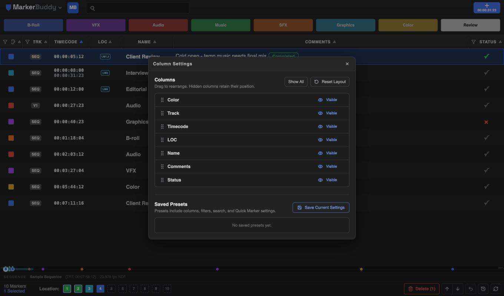Click the V1 track badge
This screenshot has height=296, width=504.
pyautogui.click(x=36, y=105)
